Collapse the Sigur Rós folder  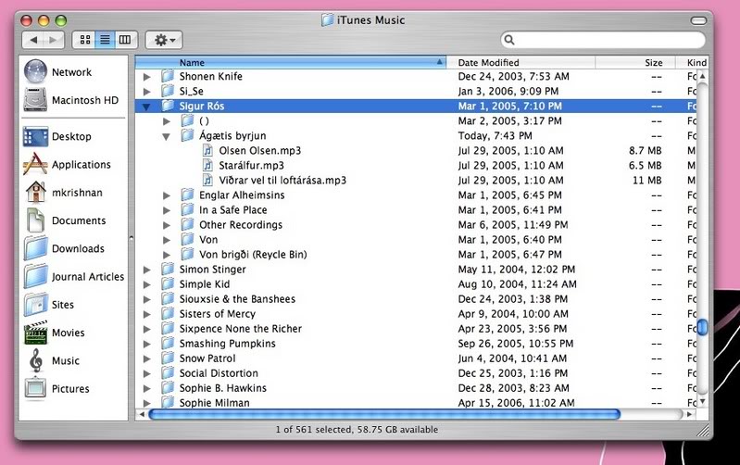[146, 107]
